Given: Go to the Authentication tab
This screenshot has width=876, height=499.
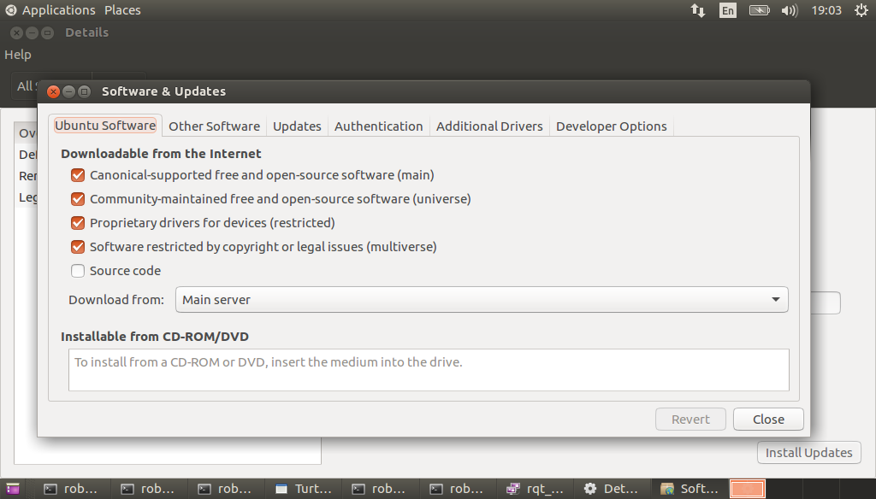Looking at the screenshot, I should (x=378, y=126).
